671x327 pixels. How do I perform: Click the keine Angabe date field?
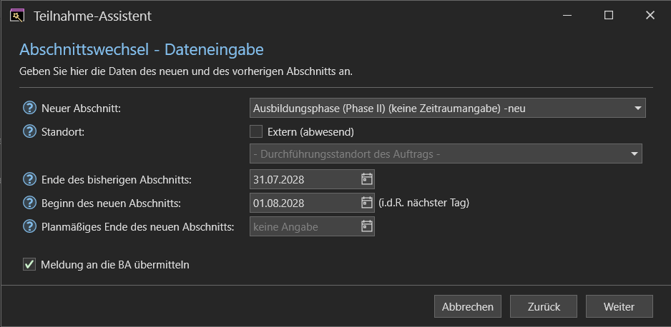pos(305,226)
